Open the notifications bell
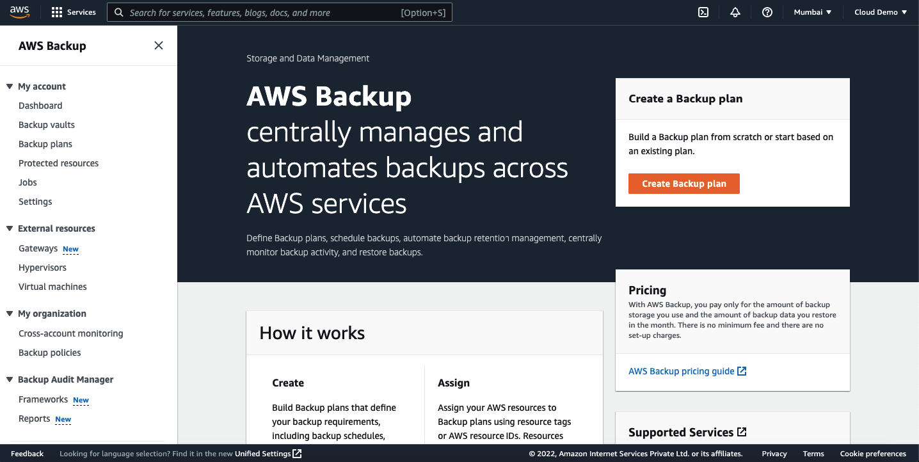919x462 pixels. (735, 12)
